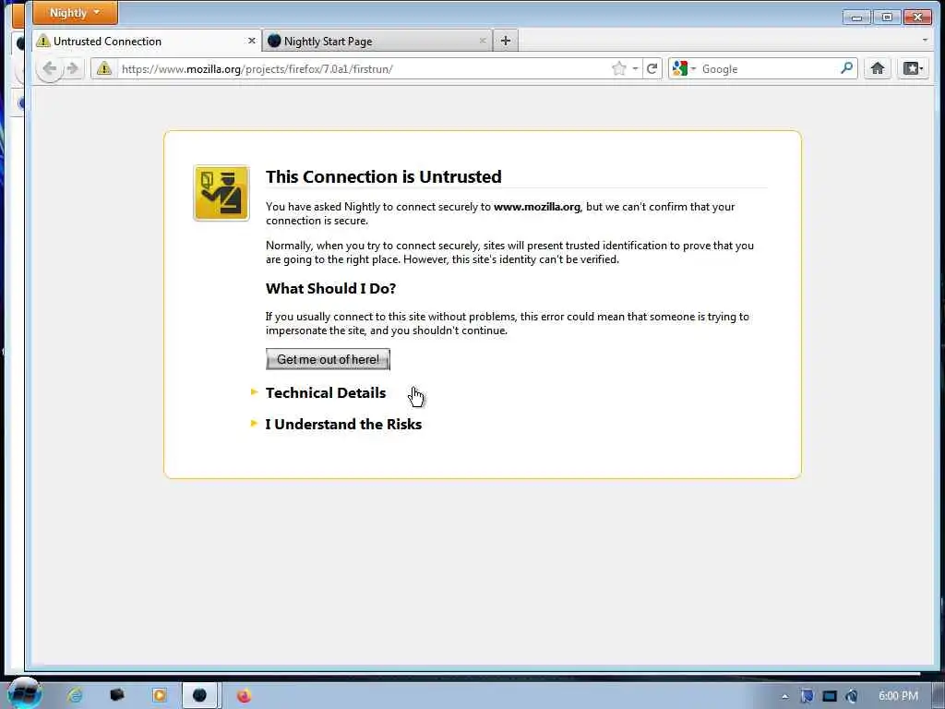Go forward with the Forward arrow button

73,68
